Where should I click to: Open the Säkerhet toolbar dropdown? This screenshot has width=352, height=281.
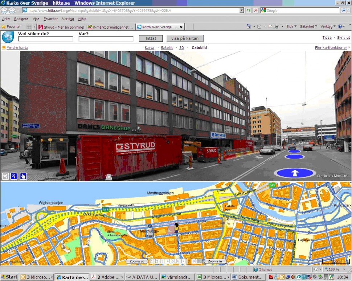pos(308,27)
